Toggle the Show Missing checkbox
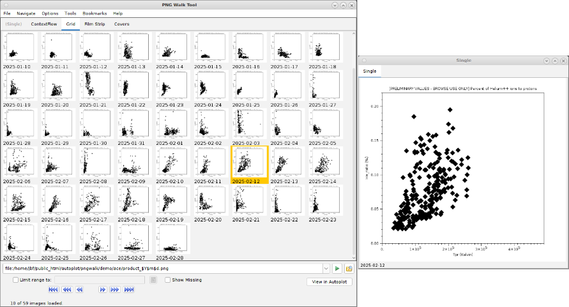The image size is (569, 307). [x=167, y=280]
